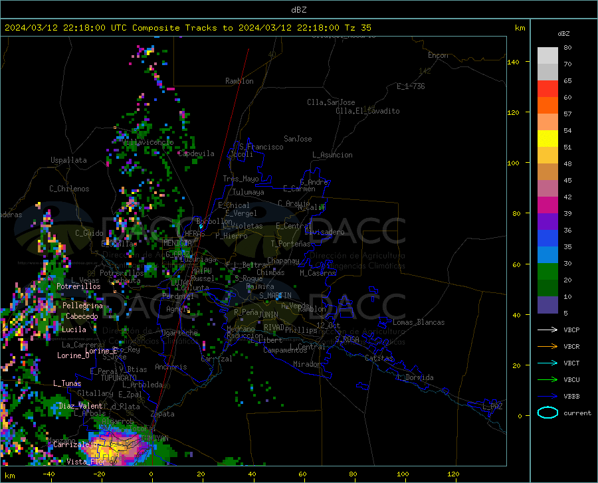Screen dimensions: 598x483
Task: Click the C_Chilenos map label
Action: [x=69, y=189]
